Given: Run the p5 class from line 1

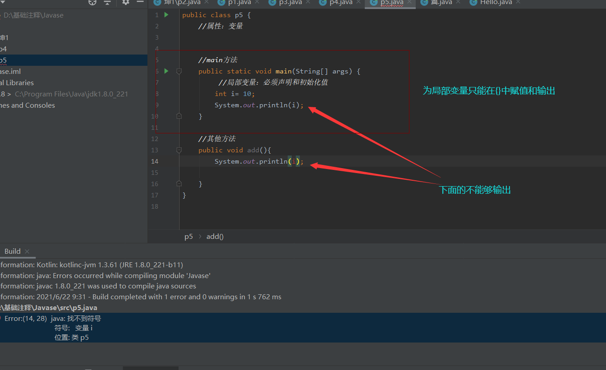Looking at the screenshot, I should click(166, 15).
